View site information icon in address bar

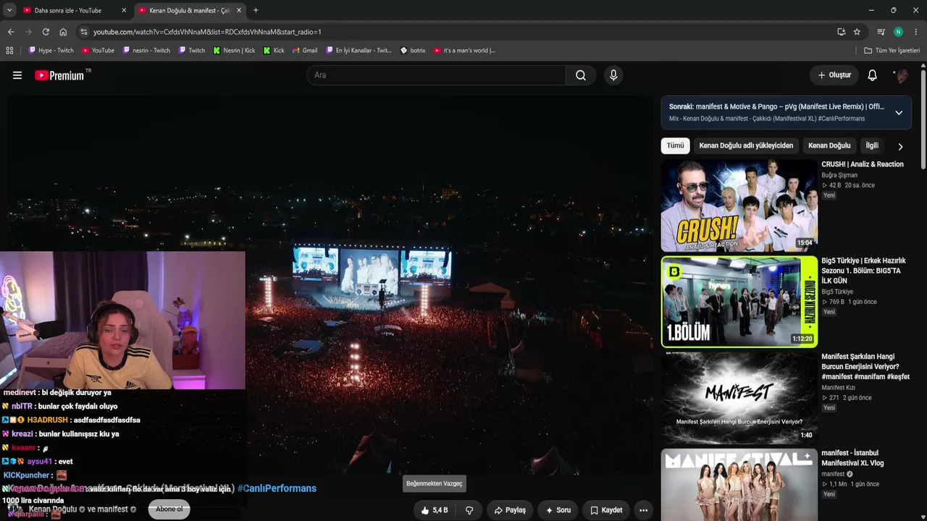click(x=84, y=32)
